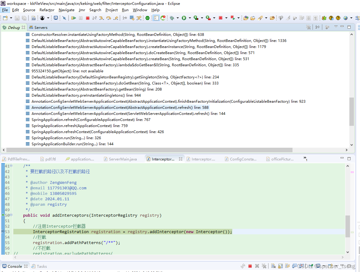Activate Skip All Breakpoints

pos(64,18)
